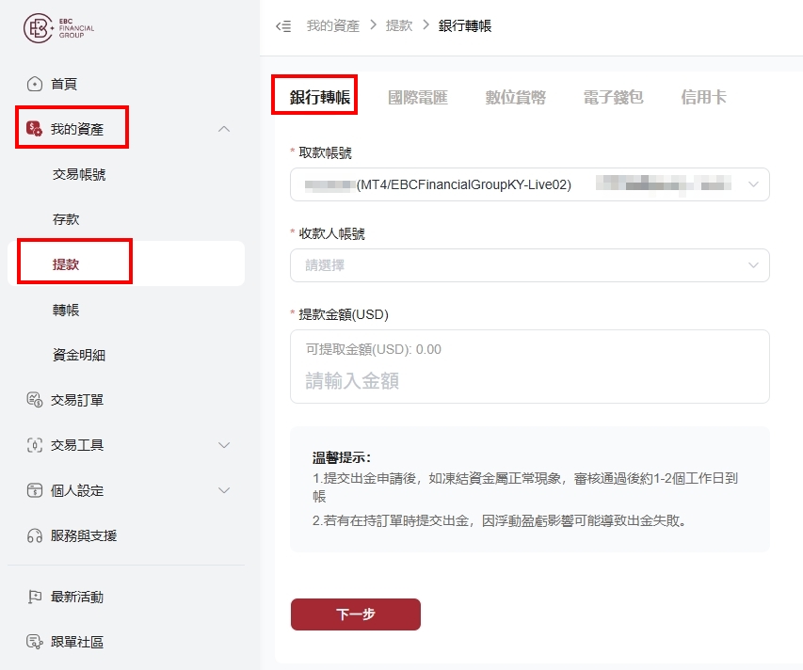Click the 我的資產 wallet icon
Viewport: 803px width, 670px height.
[34, 129]
